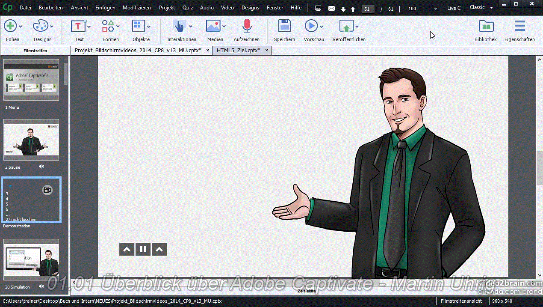Click the left scroll arrow below the stage

click(x=75, y=282)
